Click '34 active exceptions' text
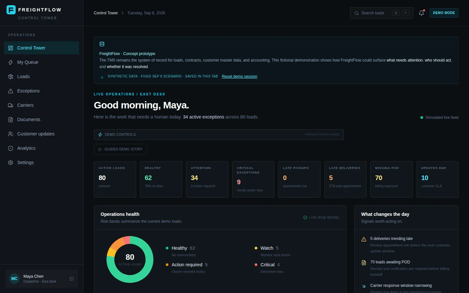Viewport: 469px width, 293px height. (204, 117)
